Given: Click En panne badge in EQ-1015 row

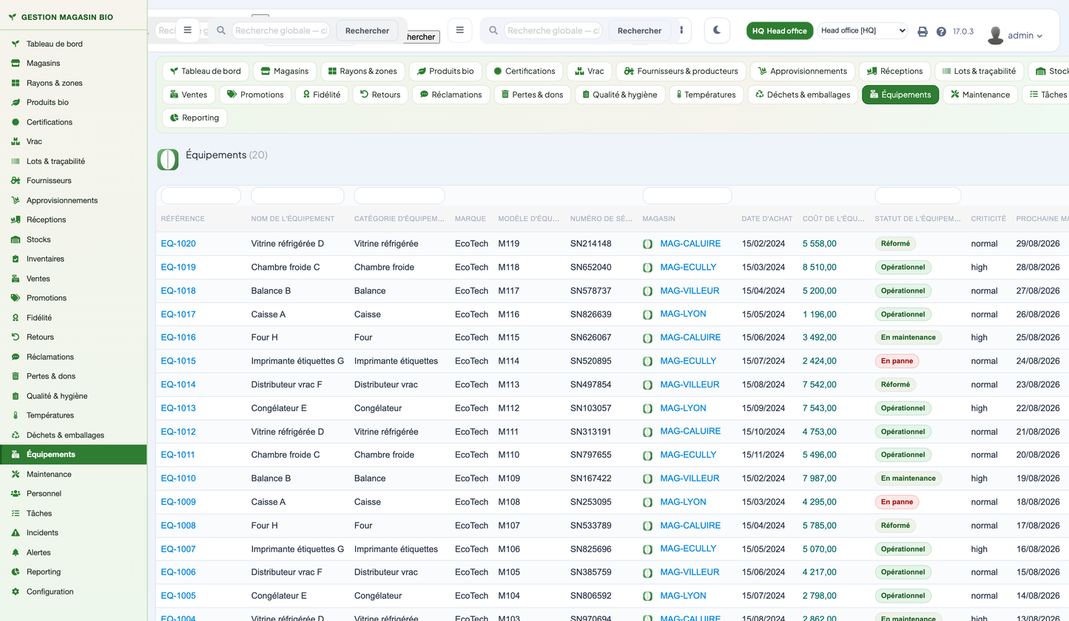Looking at the screenshot, I should 897,362.
